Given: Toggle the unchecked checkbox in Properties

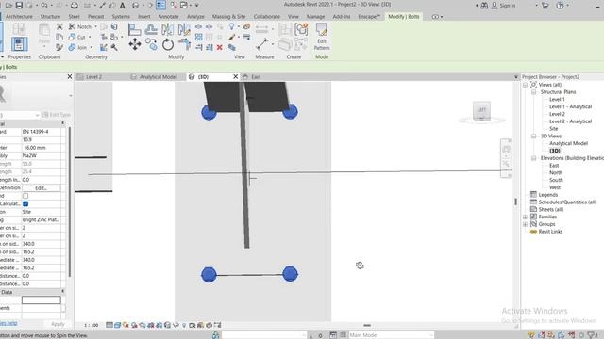Looking at the screenshot, I should (25, 196).
